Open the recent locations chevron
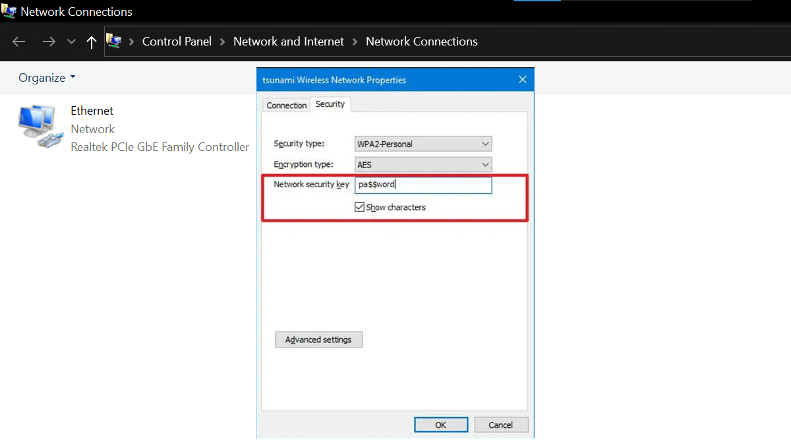791x445 pixels. tap(71, 42)
